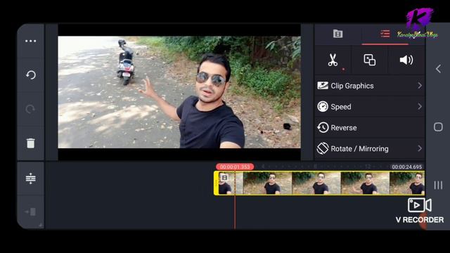450x253 pixels.
Task: Click the Reverse clock icon
Action: (x=323, y=127)
